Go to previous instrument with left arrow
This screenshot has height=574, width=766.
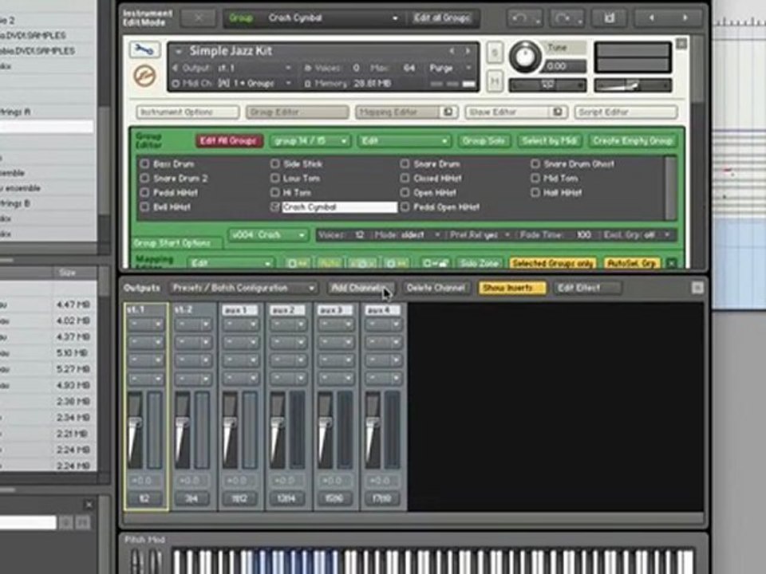click(651, 18)
